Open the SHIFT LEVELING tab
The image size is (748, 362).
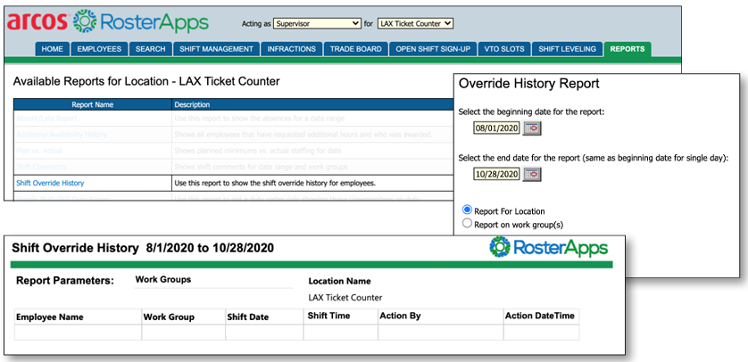pos(567,49)
